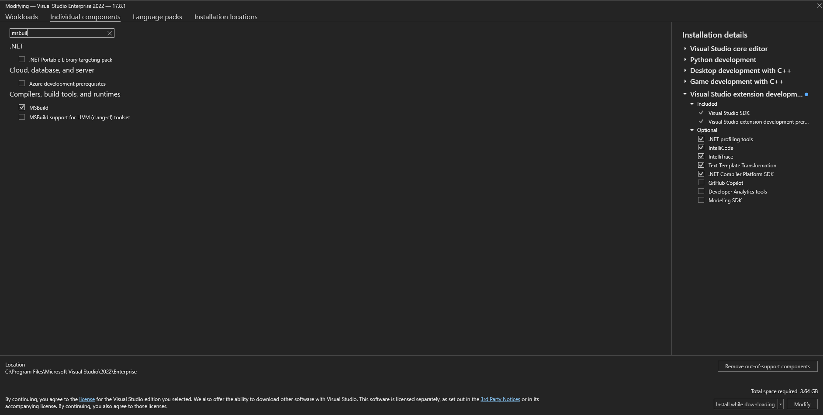Viewport: 823px width, 415px height.
Task: Uncheck IntelliTrace optional component
Action: tap(701, 156)
